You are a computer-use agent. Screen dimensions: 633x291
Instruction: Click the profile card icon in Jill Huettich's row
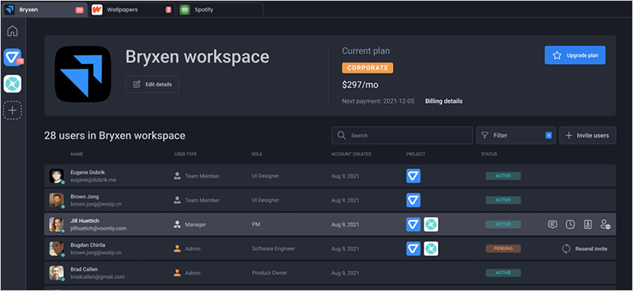[x=587, y=225]
